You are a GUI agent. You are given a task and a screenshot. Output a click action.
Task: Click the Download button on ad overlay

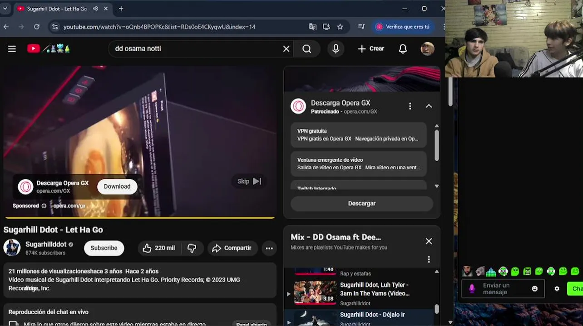click(x=117, y=187)
